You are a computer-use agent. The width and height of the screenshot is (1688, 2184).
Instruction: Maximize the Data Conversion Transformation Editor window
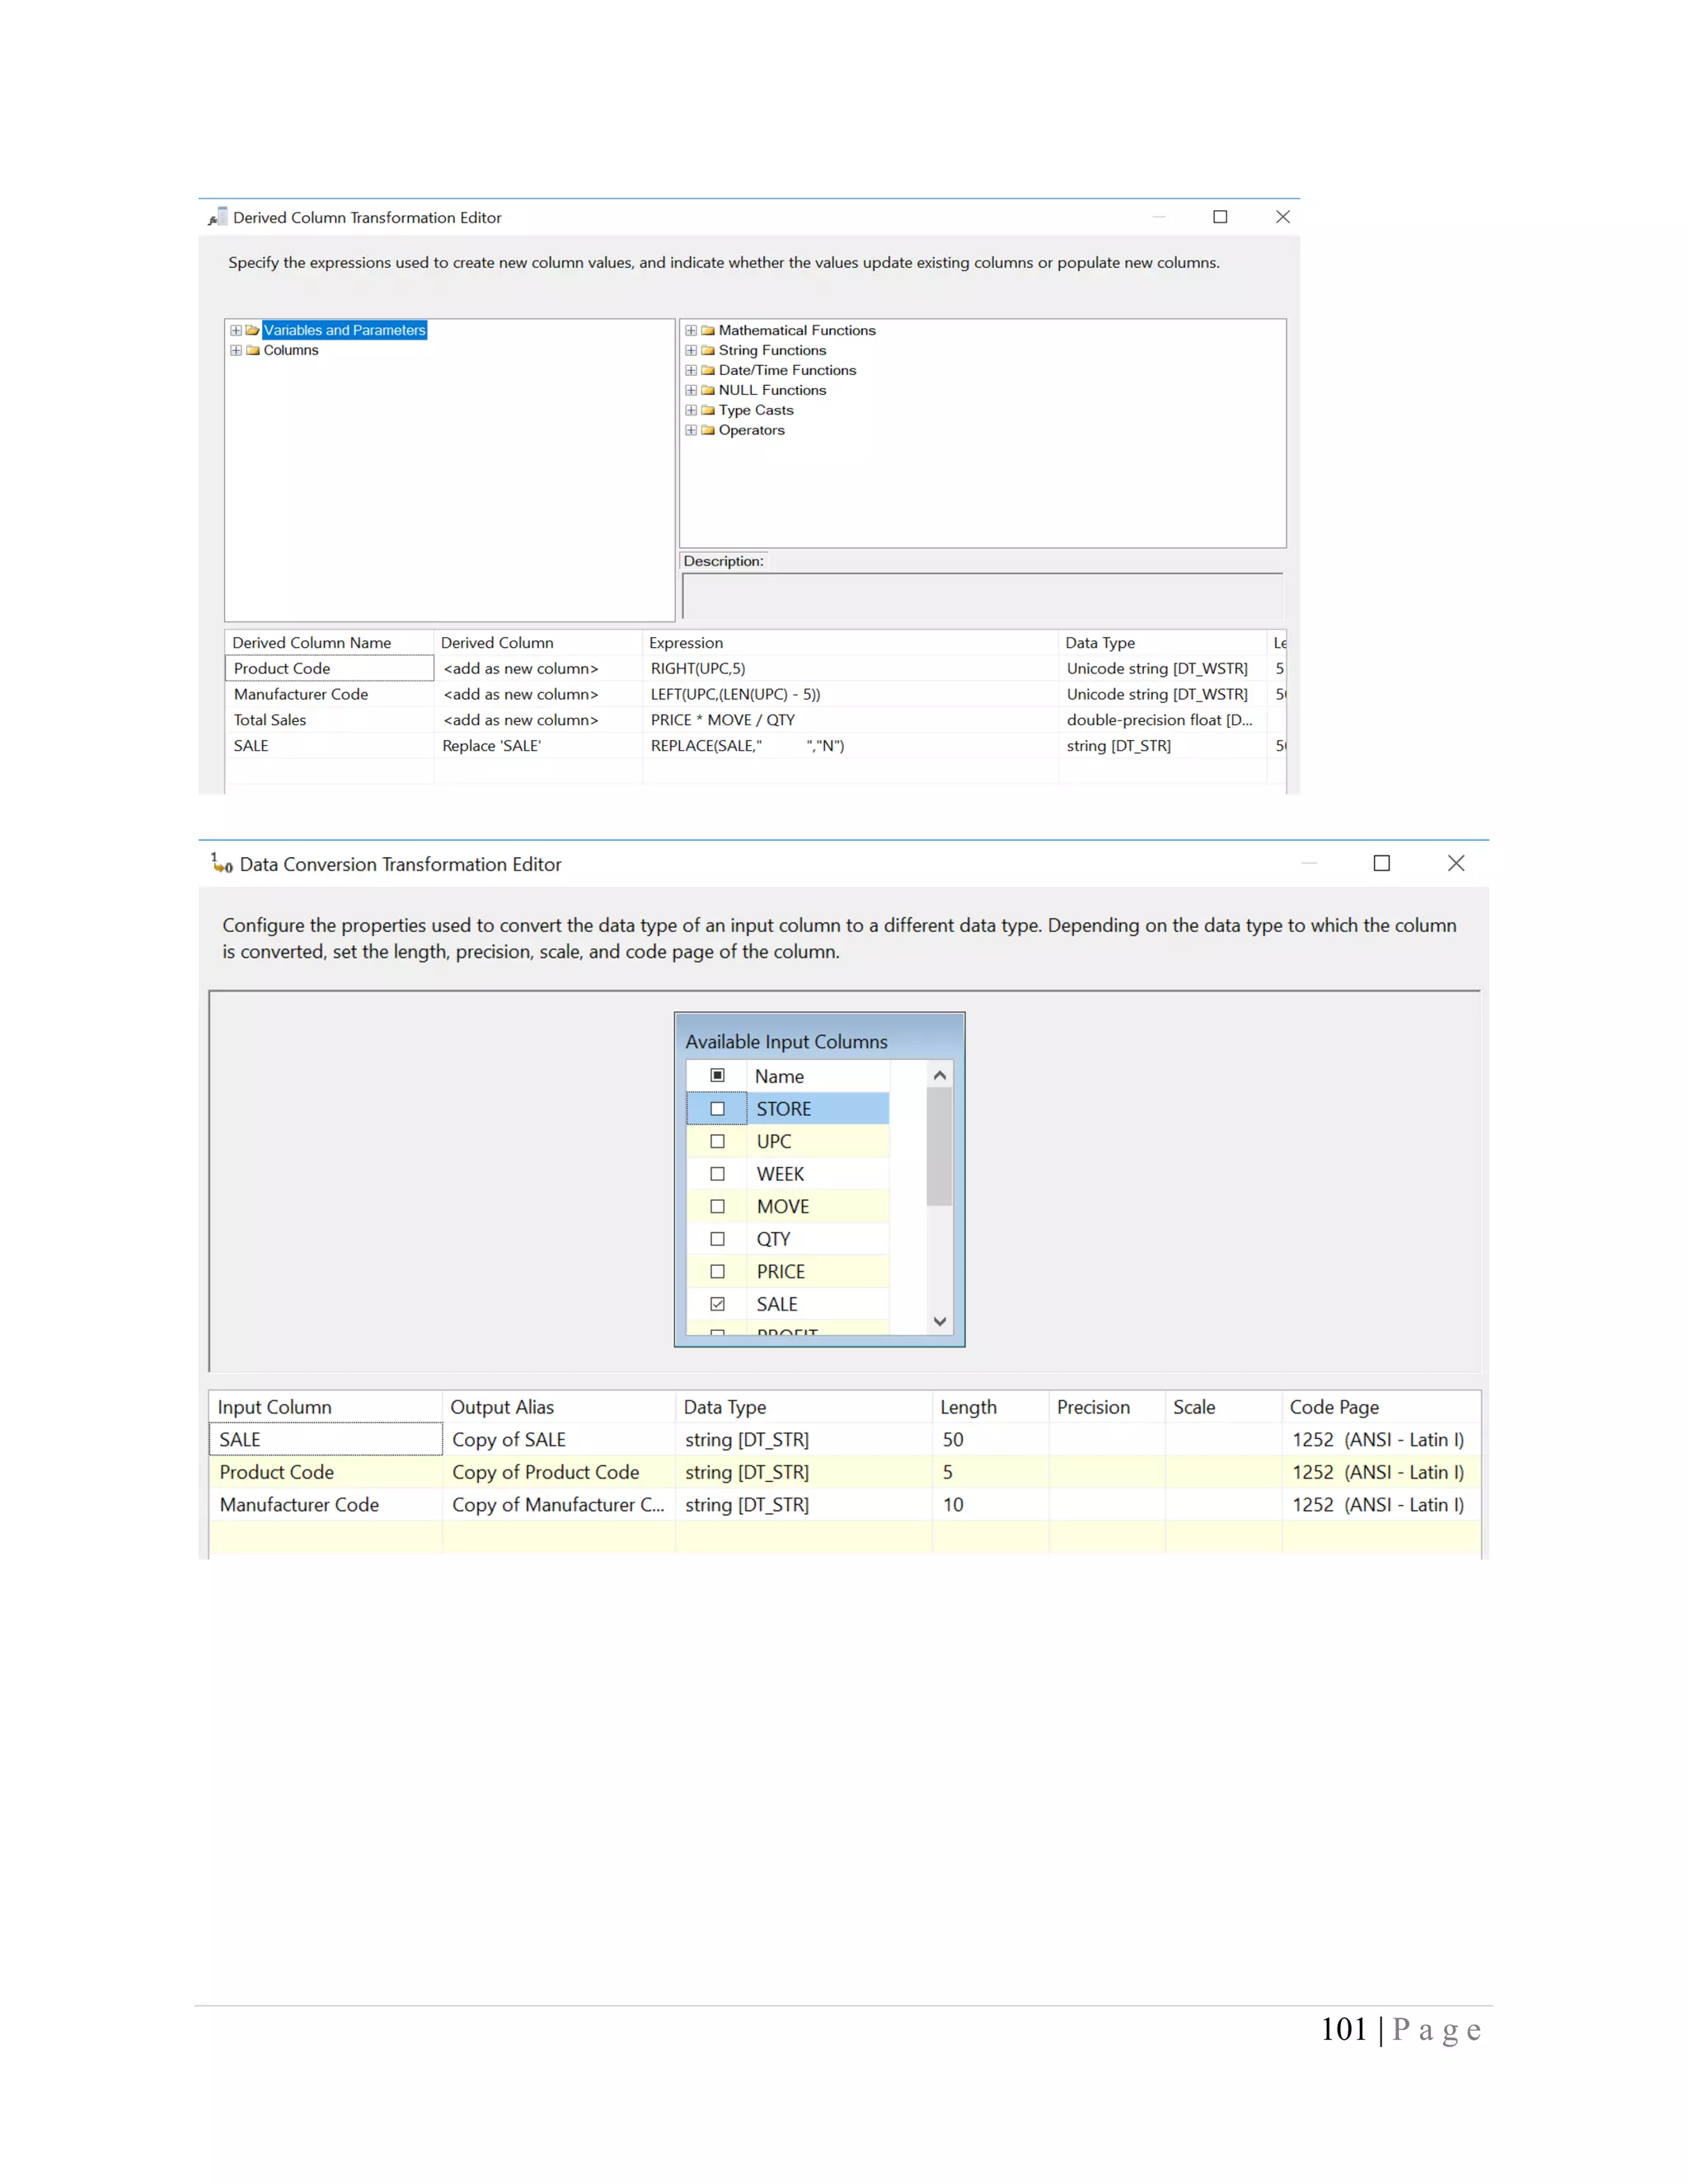(1381, 863)
